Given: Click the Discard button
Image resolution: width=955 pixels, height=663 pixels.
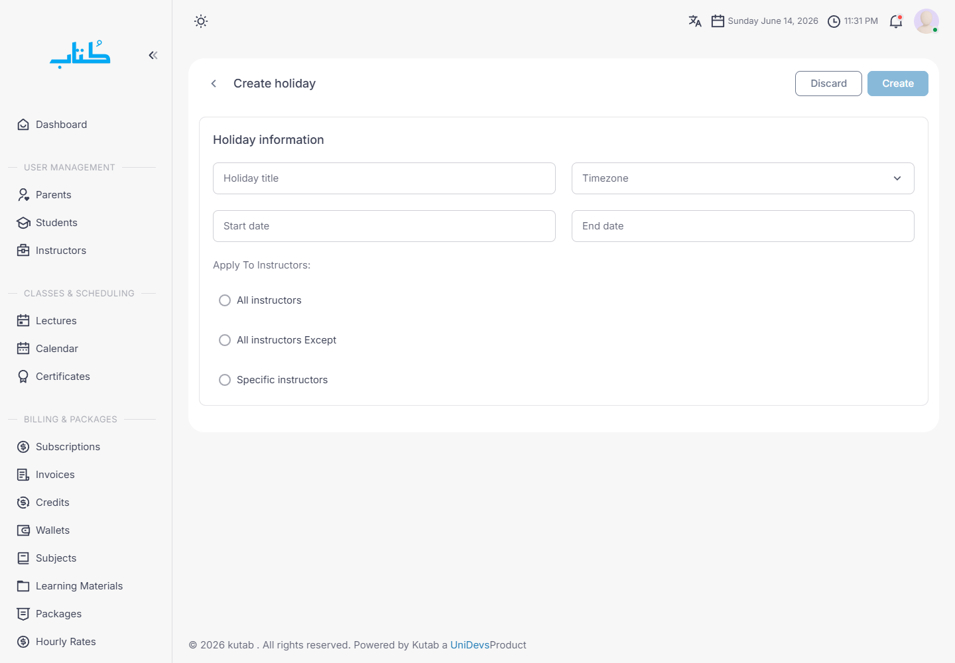Looking at the screenshot, I should tap(828, 84).
